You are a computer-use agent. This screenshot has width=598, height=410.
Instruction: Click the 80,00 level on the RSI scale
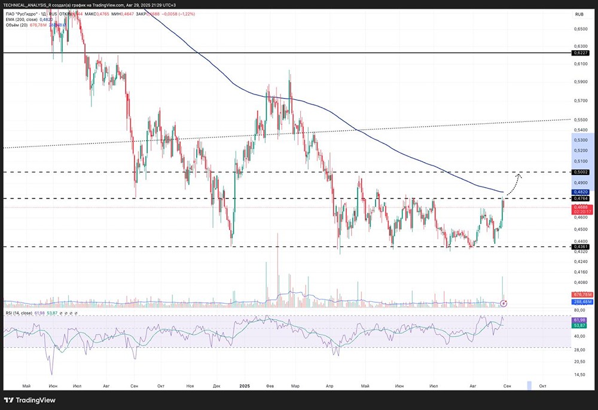pyautogui.click(x=579, y=310)
